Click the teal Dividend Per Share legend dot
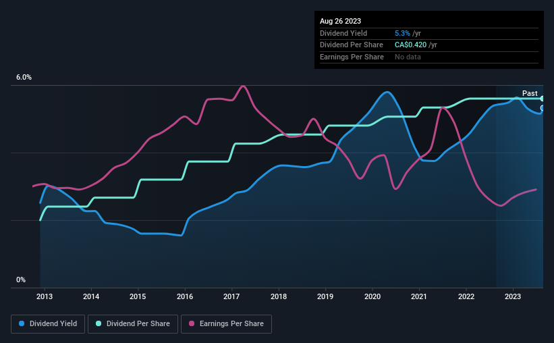 [x=99, y=323]
